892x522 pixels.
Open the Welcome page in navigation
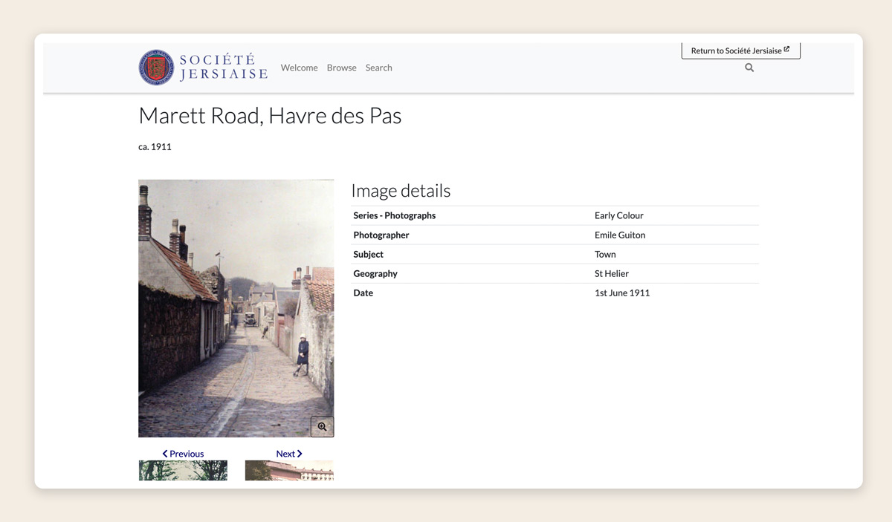299,68
